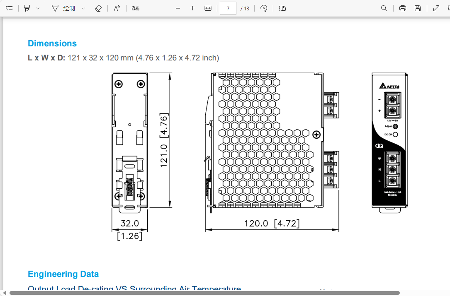
Task: Save the PDF with the disk icon
Action: point(418,8)
